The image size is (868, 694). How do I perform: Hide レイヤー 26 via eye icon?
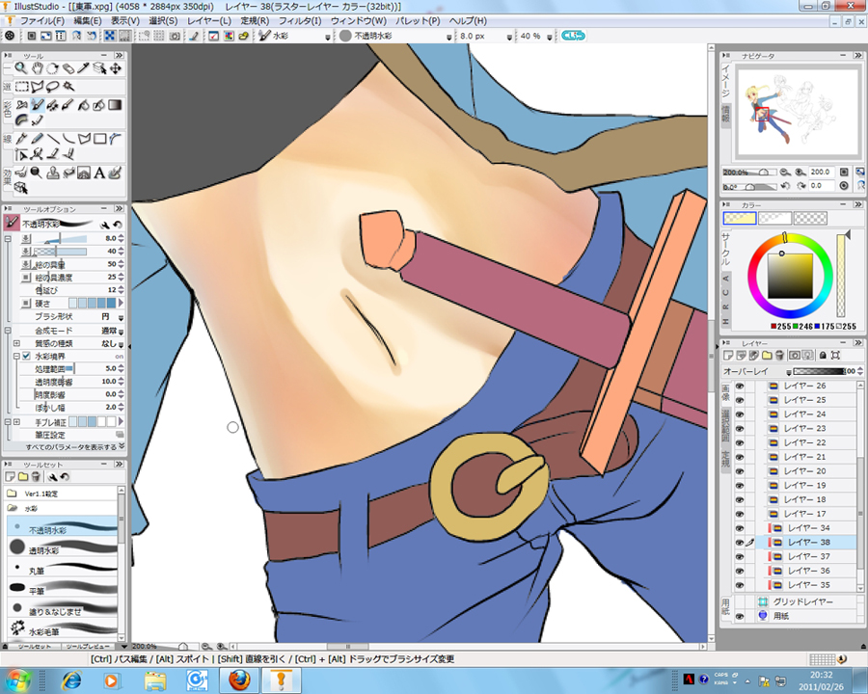740,386
